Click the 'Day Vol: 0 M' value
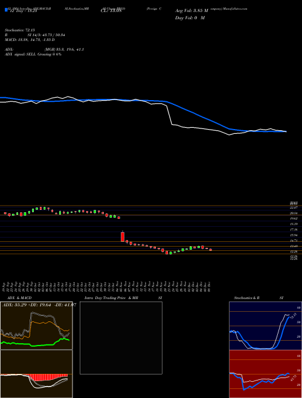 [190, 18]
